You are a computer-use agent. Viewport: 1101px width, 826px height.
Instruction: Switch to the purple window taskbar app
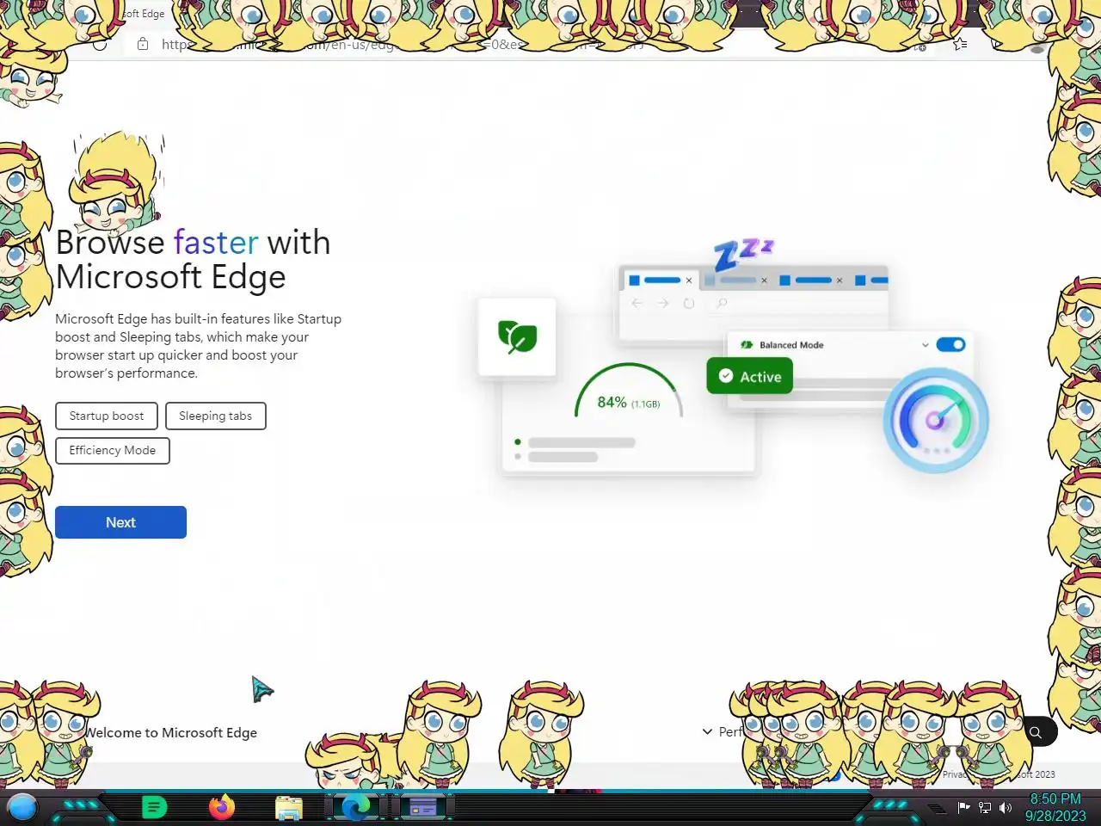(422, 808)
